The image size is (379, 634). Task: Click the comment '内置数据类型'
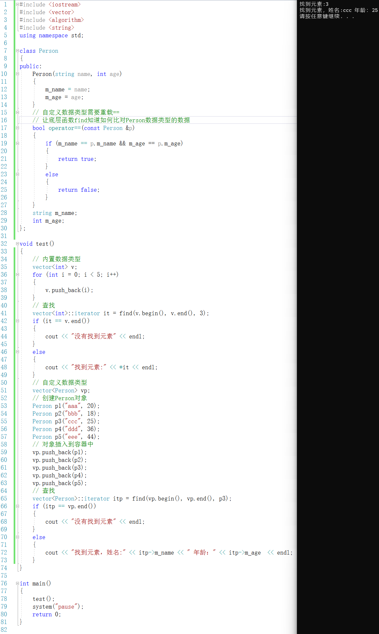(57, 259)
